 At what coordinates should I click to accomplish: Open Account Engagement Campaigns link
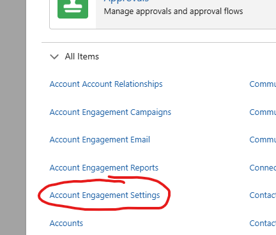point(111,112)
